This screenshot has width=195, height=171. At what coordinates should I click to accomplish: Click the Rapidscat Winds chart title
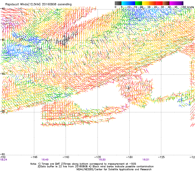point(38,4)
